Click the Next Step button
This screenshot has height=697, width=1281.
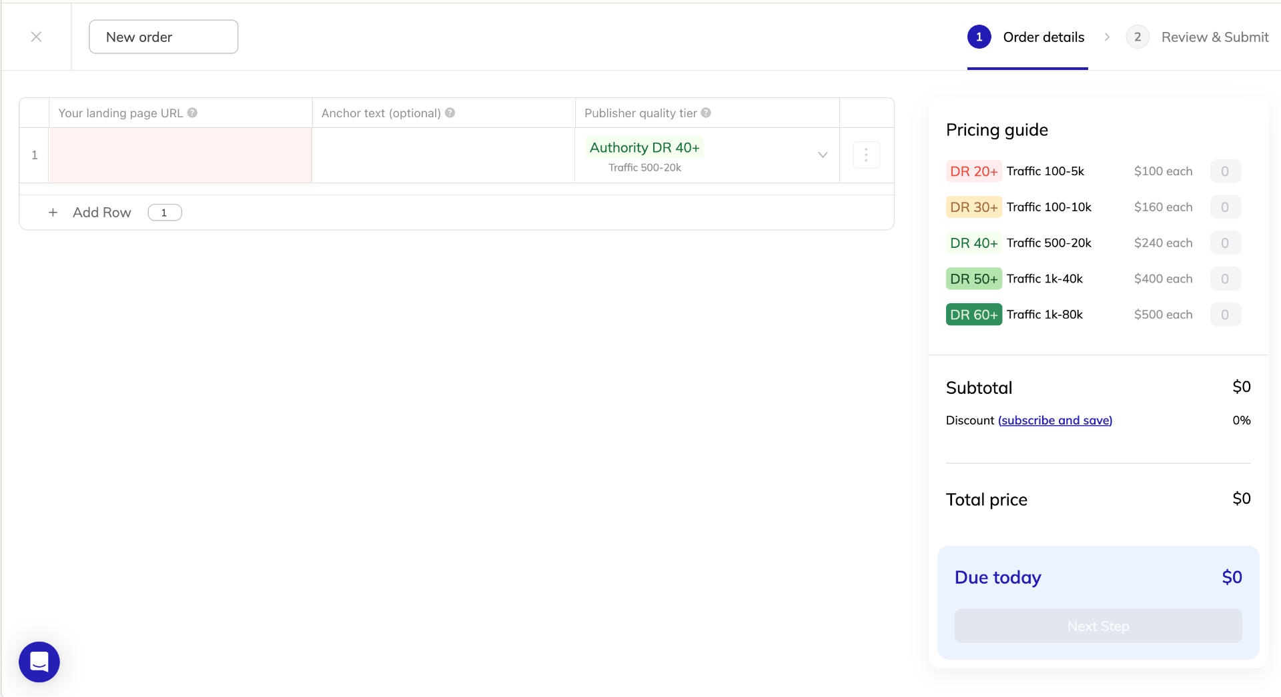1098,626
